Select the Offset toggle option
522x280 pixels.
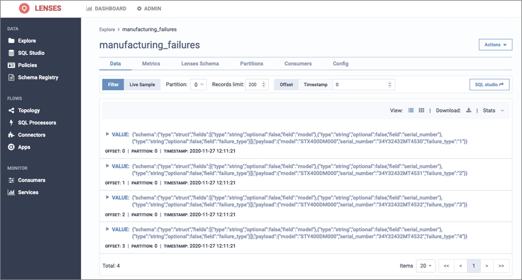click(x=286, y=84)
